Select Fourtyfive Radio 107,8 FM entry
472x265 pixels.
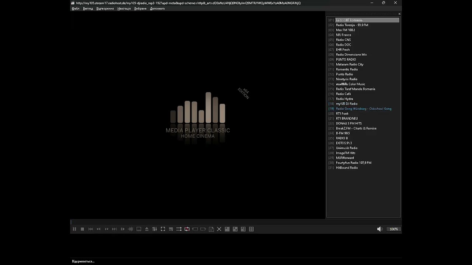tap(364, 163)
